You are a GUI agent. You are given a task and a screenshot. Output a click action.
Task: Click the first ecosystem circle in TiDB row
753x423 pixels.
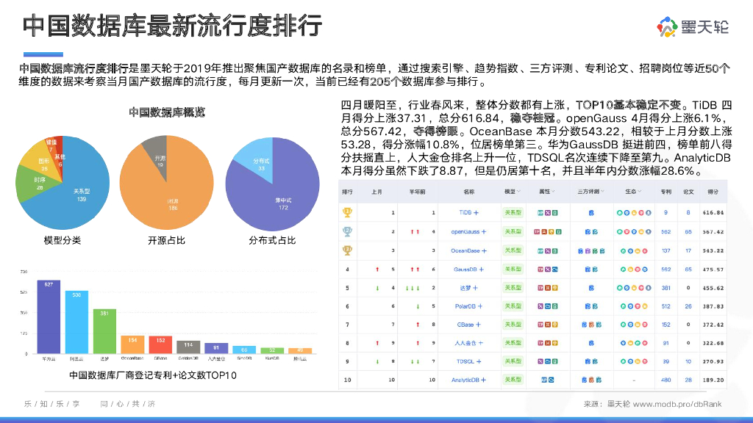(619, 212)
